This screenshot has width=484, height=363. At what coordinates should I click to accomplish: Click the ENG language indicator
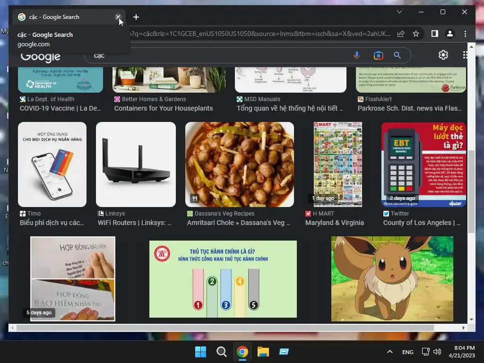pos(408,352)
